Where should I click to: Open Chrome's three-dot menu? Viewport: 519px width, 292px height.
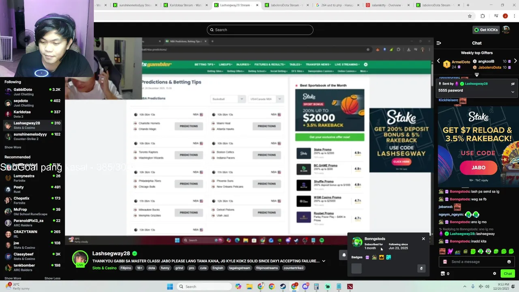(x=514, y=16)
